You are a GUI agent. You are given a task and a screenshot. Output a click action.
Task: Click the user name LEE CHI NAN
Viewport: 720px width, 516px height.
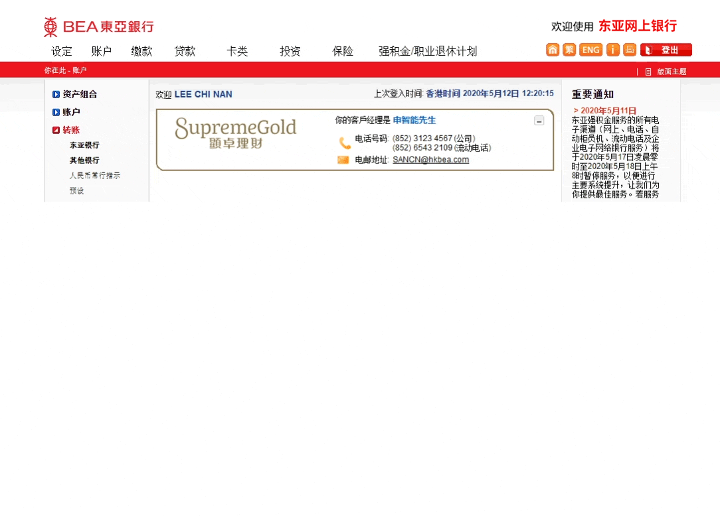coord(203,94)
